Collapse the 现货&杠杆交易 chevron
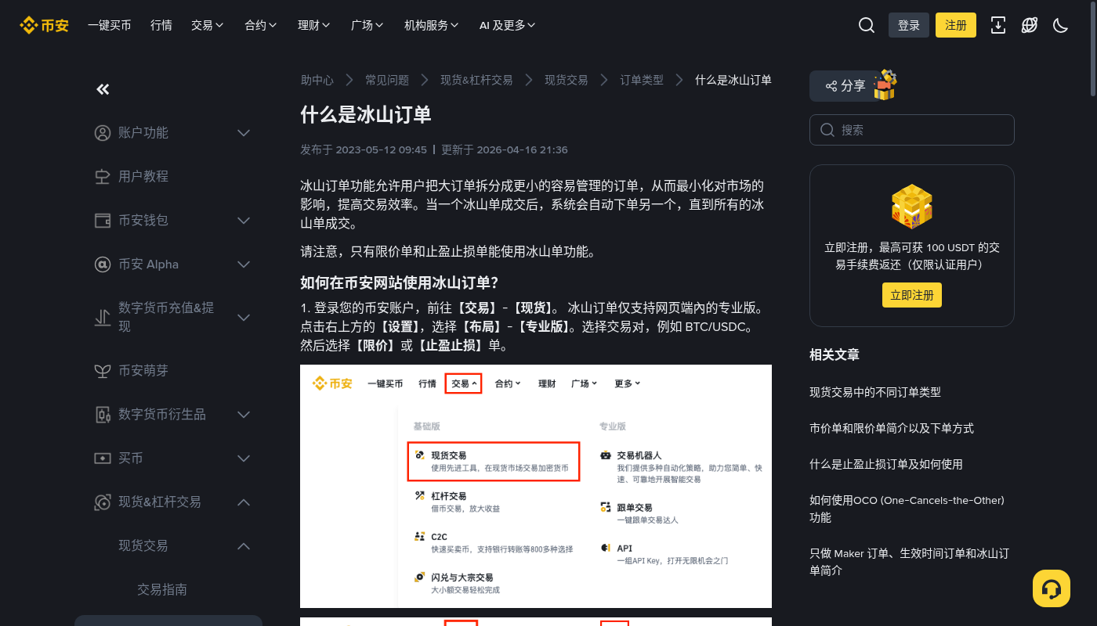This screenshot has width=1097, height=626. [244, 502]
